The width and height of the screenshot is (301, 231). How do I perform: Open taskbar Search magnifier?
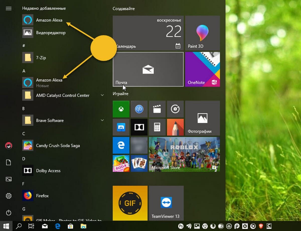tap(19, 226)
